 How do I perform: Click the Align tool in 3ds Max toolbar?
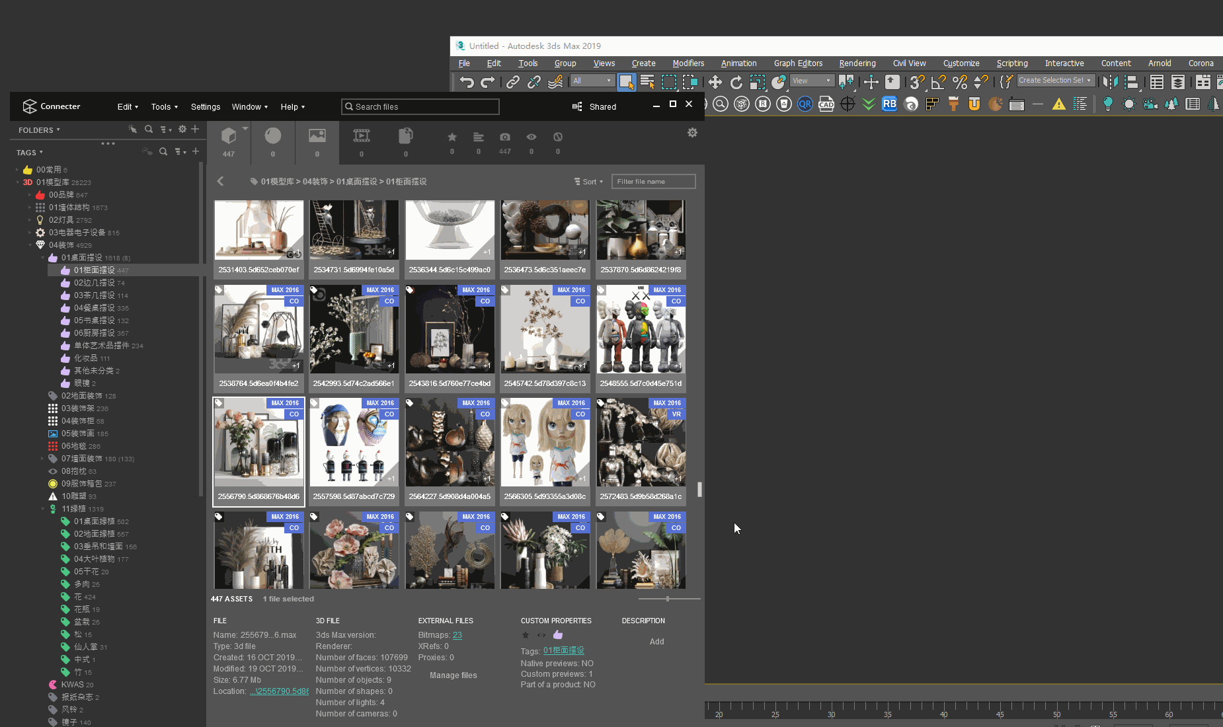1132,82
